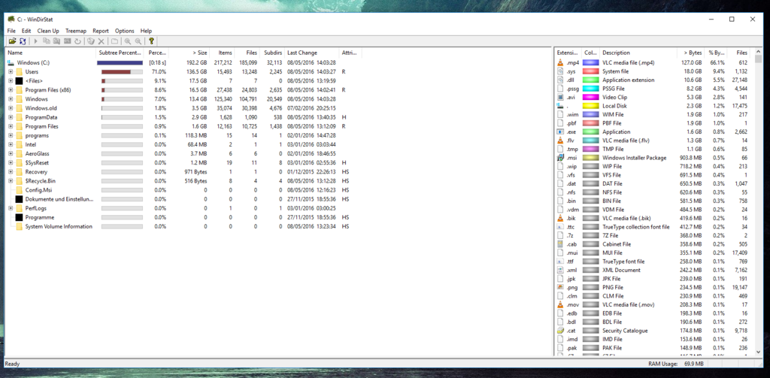Click the Refresh All toolbar icon

[x=23, y=42]
